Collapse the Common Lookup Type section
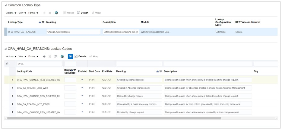 pyautogui.click(x=5, y=5)
